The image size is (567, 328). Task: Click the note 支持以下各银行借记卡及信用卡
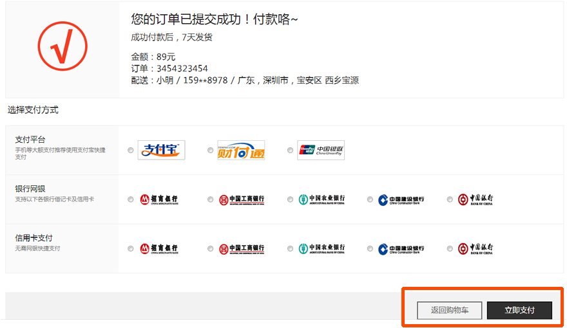(54, 199)
